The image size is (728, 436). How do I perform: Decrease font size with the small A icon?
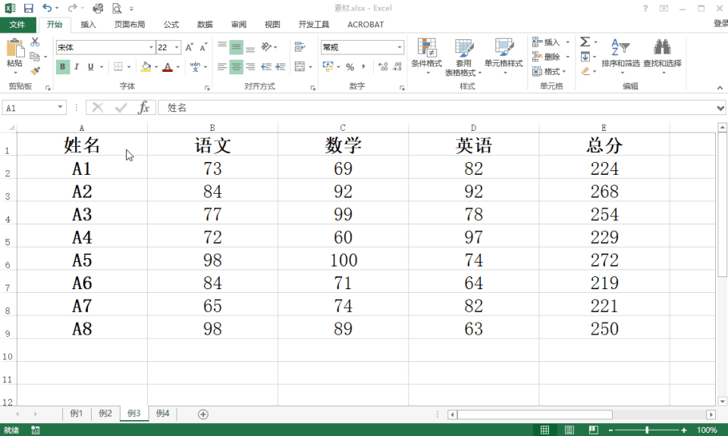click(203, 47)
